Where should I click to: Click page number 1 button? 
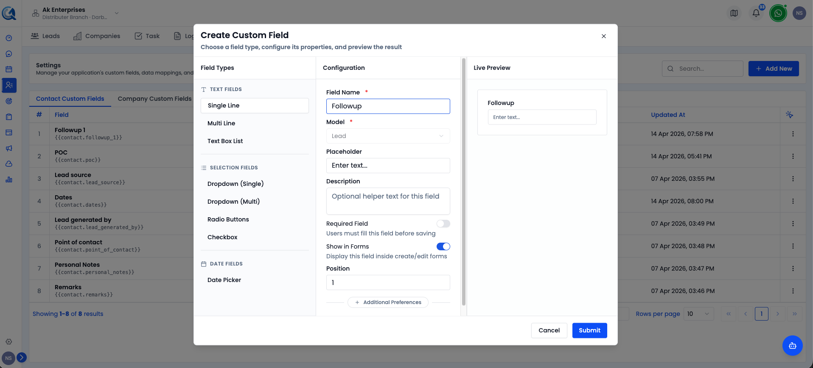[x=761, y=314]
